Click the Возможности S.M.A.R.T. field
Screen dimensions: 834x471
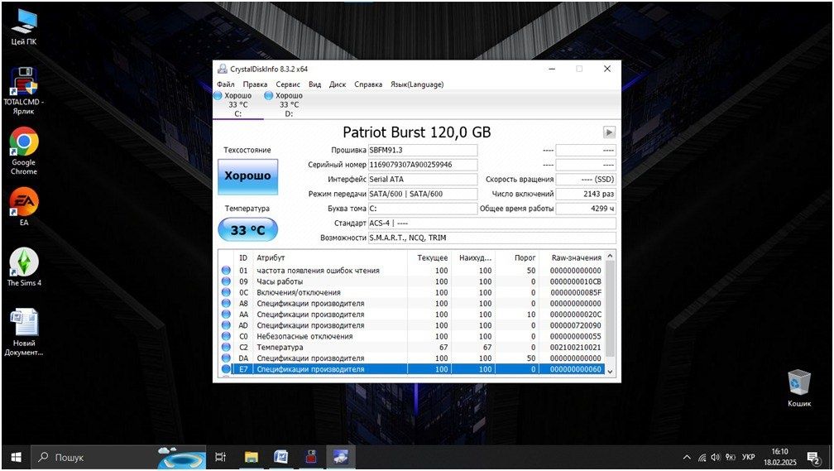[x=492, y=238]
